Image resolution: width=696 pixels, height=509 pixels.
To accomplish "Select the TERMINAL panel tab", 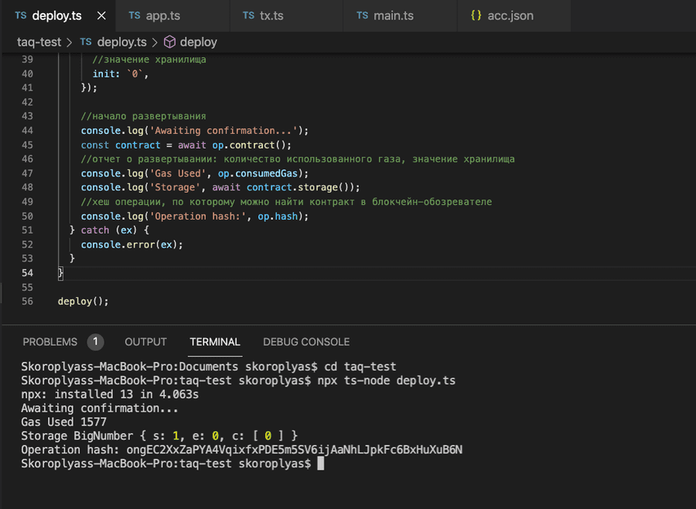I will pyautogui.click(x=215, y=342).
